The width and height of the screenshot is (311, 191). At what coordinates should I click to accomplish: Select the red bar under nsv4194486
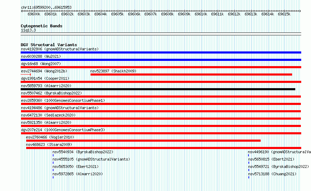click(161, 111)
